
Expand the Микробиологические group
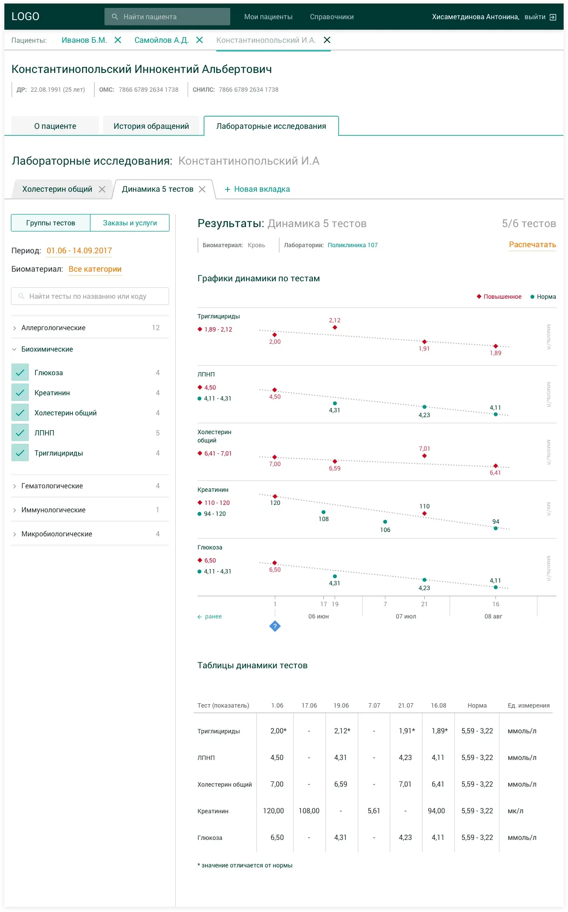[x=90, y=534]
